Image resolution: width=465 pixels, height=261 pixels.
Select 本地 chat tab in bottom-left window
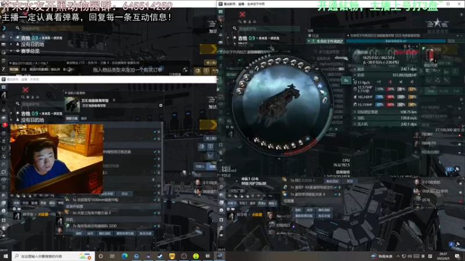point(16,203)
